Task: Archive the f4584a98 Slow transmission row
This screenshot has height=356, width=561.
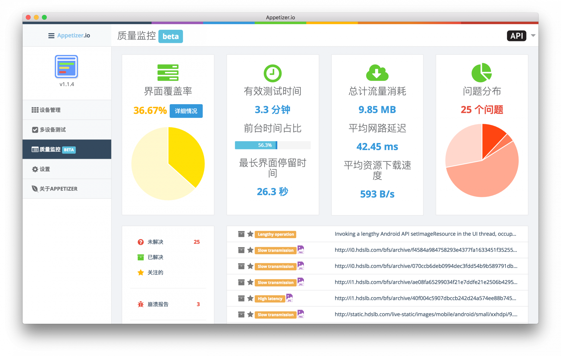Action: click(x=241, y=250)
